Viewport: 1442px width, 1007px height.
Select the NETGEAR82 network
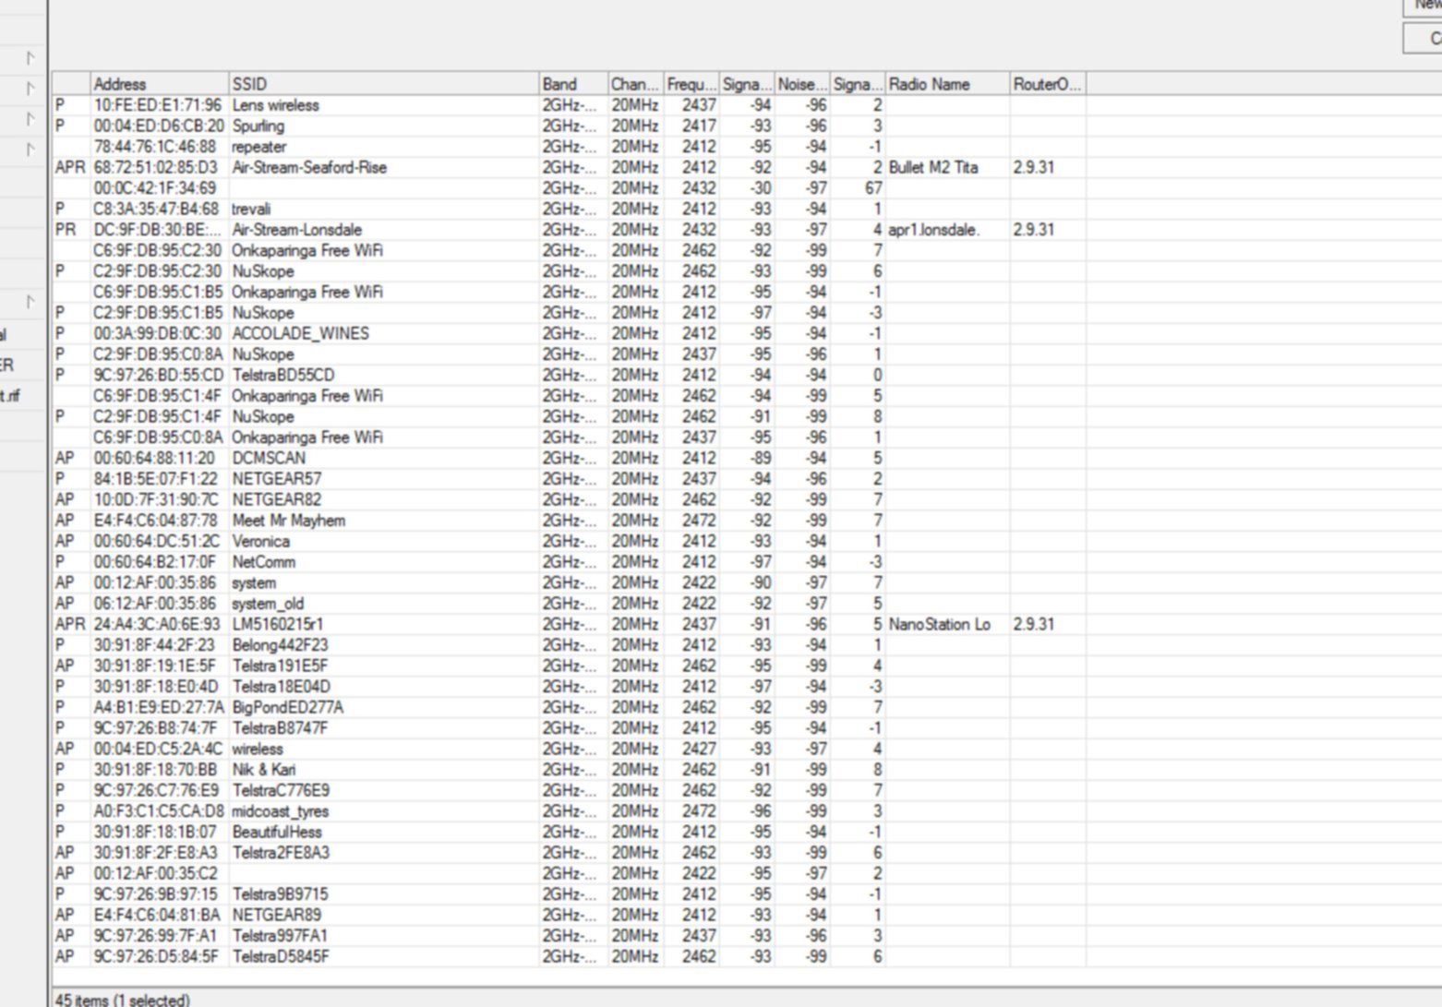click(276, 499)
